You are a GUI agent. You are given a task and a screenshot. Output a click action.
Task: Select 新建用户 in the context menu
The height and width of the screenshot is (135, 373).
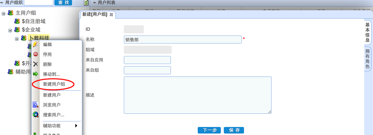51,95
